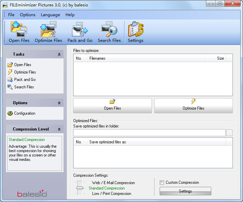Image resolution: width=243 pixels, height=202 pixels.
Task: Open the Options menu
Action: tap(28, 15)
